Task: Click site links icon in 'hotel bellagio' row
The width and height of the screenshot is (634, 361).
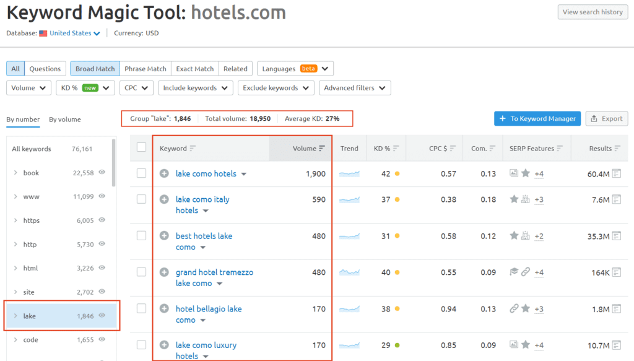Action: [x=513, y=308]
